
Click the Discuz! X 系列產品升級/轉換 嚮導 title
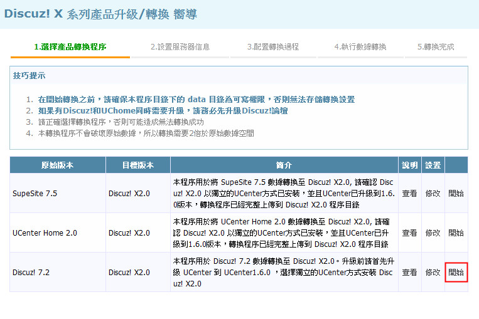100,14
